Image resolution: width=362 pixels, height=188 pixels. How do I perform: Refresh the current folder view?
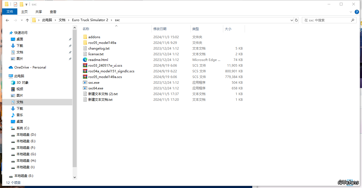(x=296, y=20)
